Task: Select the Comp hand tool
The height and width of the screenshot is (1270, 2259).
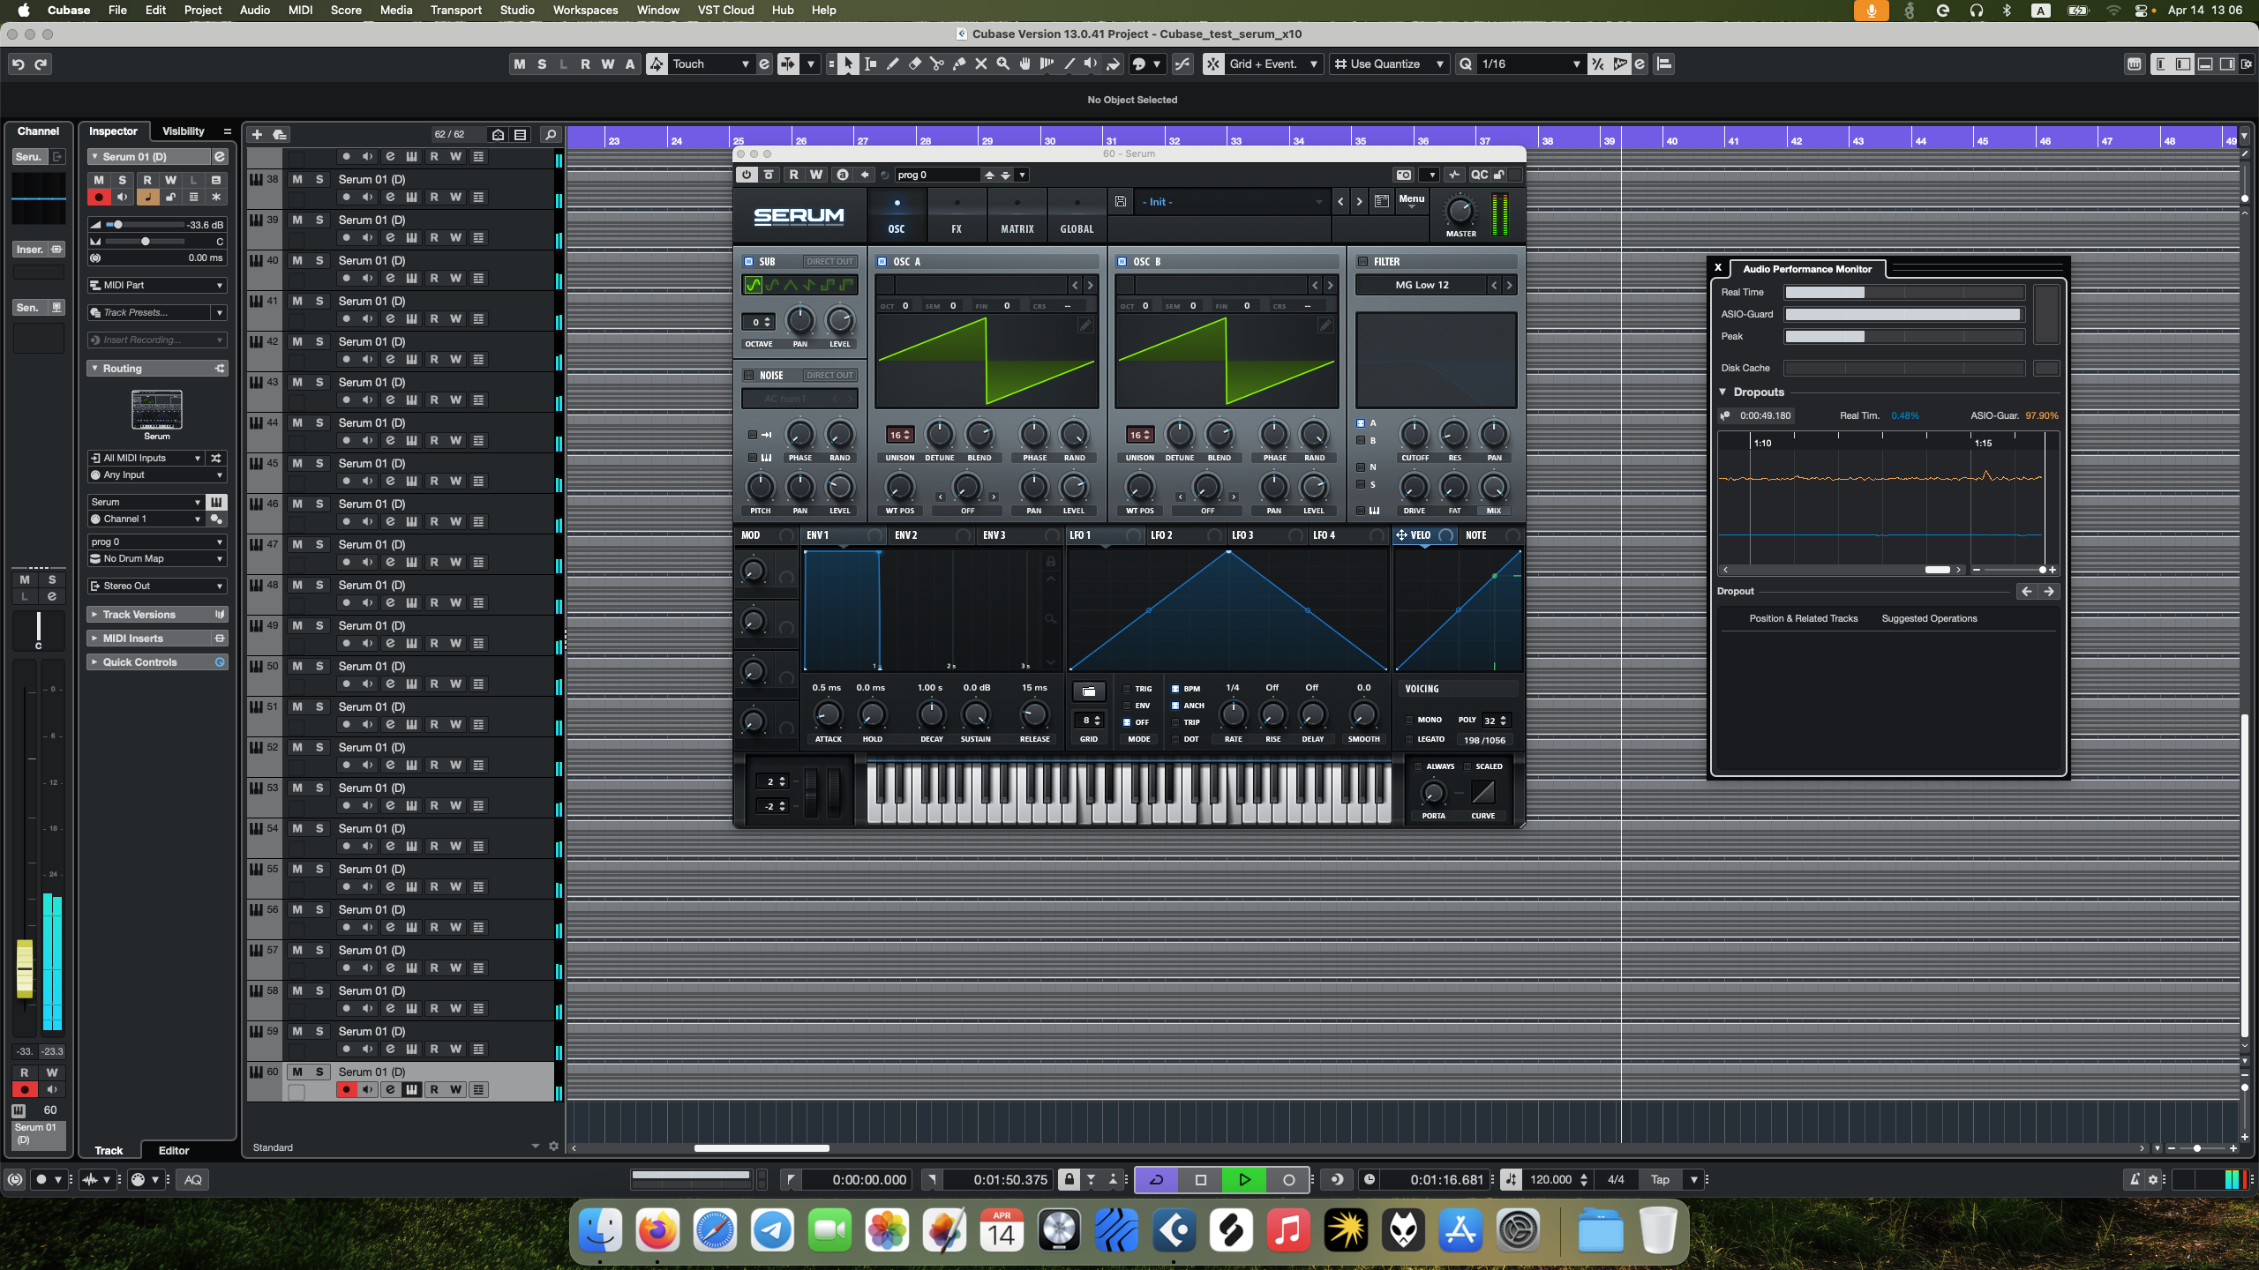Action: click(1024, 63)
